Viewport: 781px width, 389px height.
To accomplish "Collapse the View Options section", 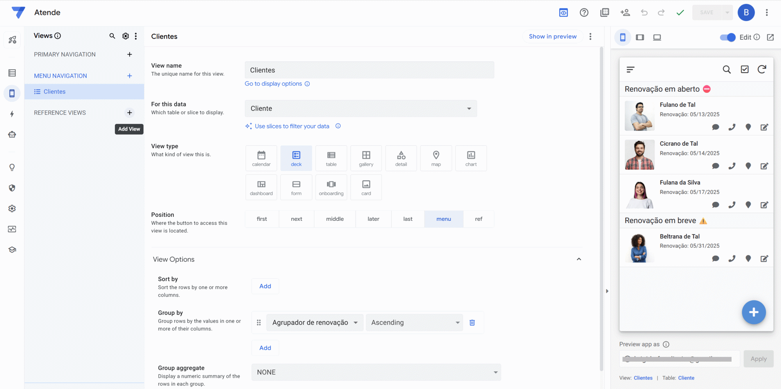I will [x=579, y=259].
